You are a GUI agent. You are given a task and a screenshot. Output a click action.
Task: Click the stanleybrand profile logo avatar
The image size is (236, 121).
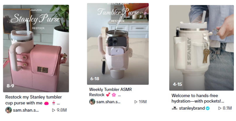[x=175, y=108]
